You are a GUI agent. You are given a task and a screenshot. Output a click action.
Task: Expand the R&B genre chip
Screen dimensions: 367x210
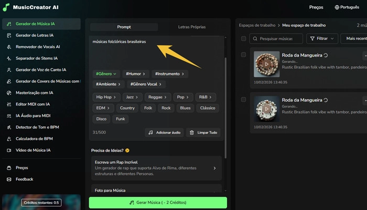pos(206,97)
